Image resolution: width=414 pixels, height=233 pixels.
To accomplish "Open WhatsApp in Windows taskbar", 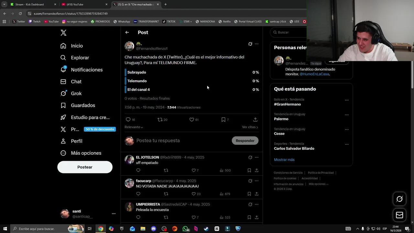I will (185, 229).
